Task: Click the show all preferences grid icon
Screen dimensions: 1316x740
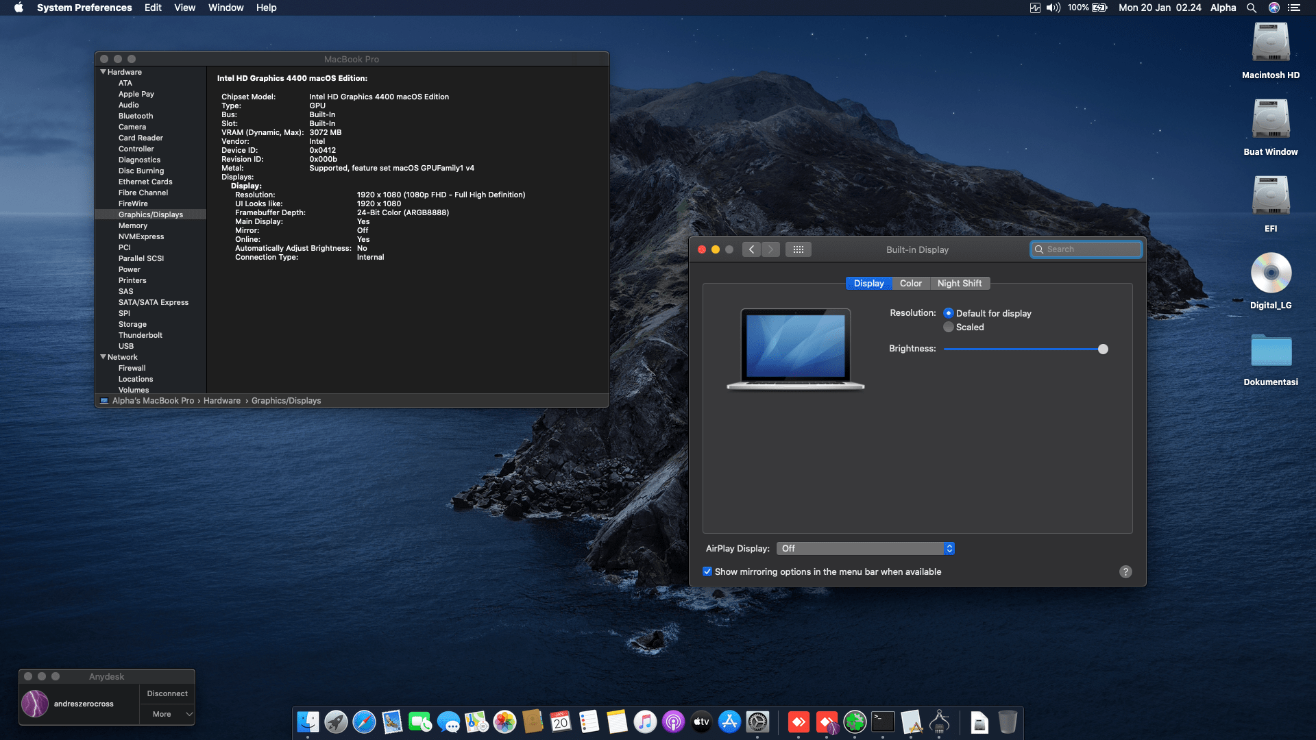Action: pyautogui.click(x=798, y=249)
